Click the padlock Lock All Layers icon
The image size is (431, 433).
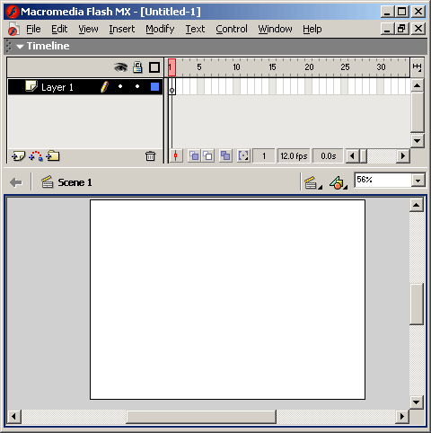(137, 67)
